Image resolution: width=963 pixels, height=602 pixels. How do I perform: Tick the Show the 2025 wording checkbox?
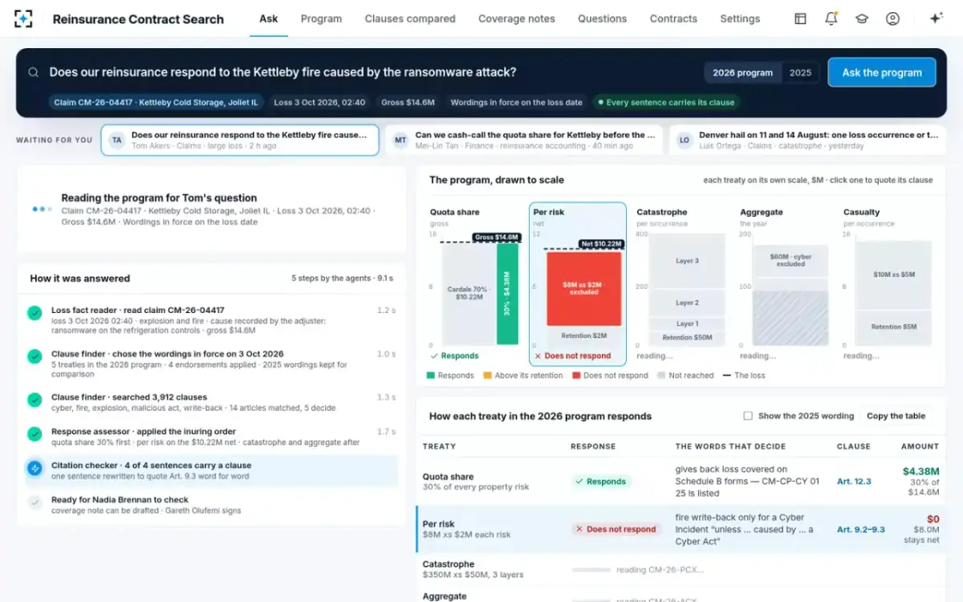[x=748, y=416]
